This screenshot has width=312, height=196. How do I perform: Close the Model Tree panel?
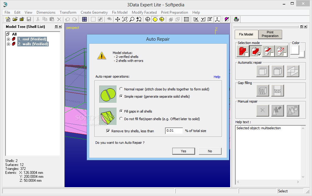[60, 27]
